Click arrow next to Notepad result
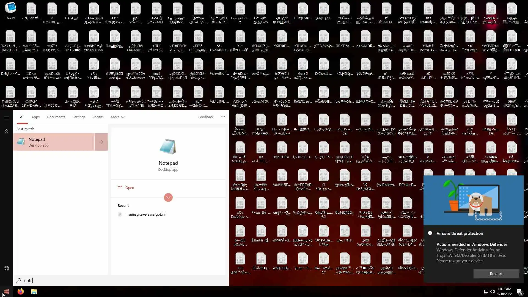Viewport: 528px width, 297px height. point(101,142)
